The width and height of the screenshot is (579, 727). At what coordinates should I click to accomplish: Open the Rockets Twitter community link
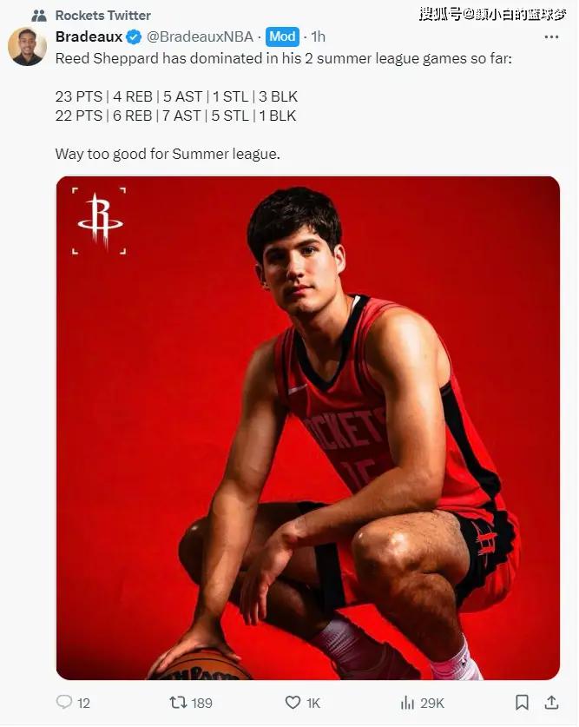tap(102, 16)
